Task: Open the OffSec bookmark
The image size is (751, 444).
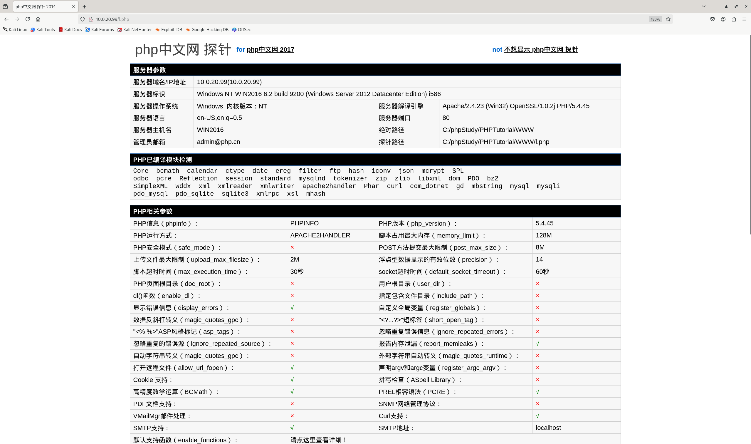Action: coord(241,30)
